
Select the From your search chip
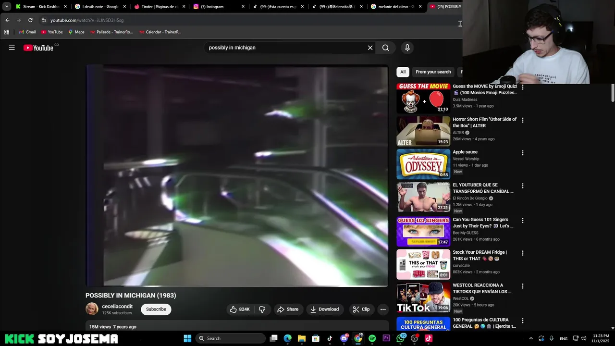pyautogui.click(x=433, y=72)
